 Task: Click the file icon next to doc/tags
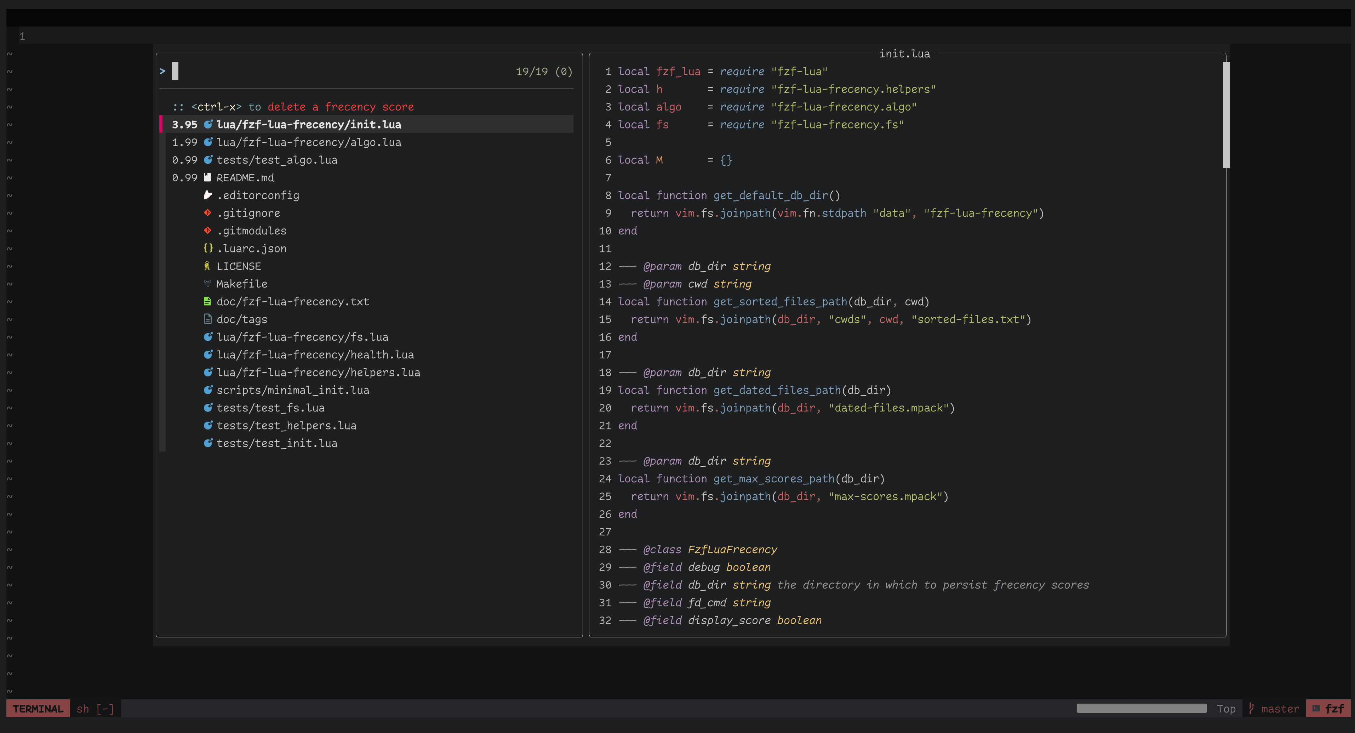coord(207,319)
